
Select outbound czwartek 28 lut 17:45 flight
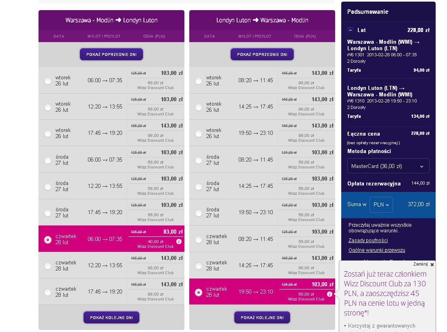tap(48, 292)
